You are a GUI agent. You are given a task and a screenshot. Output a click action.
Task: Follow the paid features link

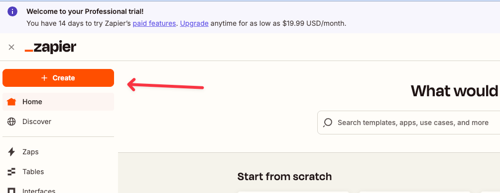tap(154, 23)
